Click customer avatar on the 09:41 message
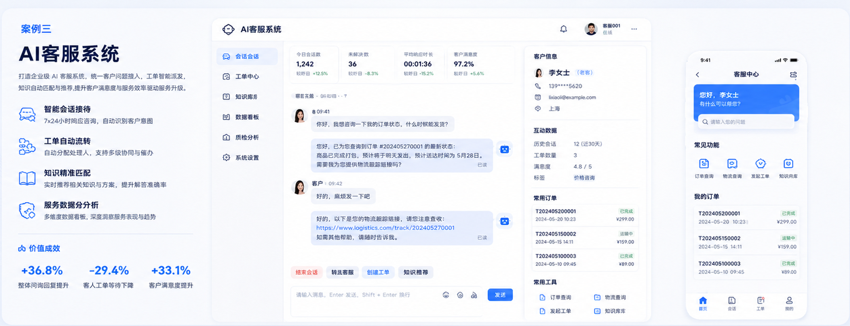This screenshot has width=850, height=326. (299, 116)
